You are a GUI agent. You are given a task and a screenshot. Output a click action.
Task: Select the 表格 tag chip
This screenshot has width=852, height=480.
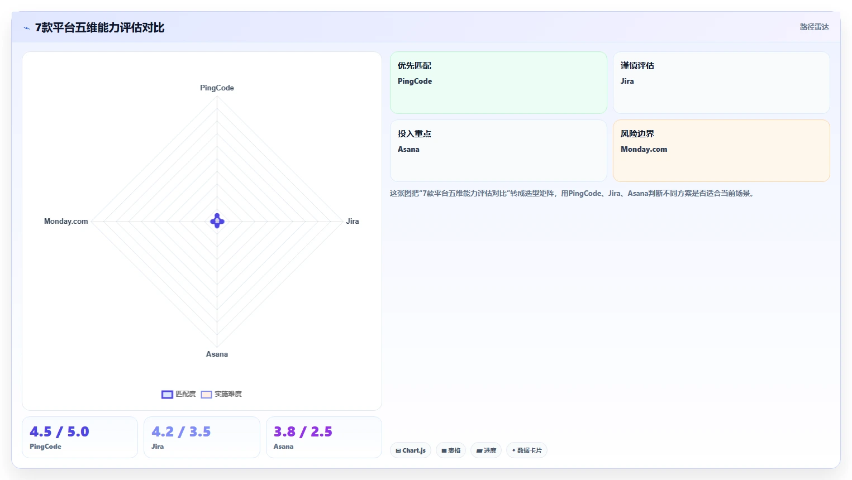coord(451,450)
